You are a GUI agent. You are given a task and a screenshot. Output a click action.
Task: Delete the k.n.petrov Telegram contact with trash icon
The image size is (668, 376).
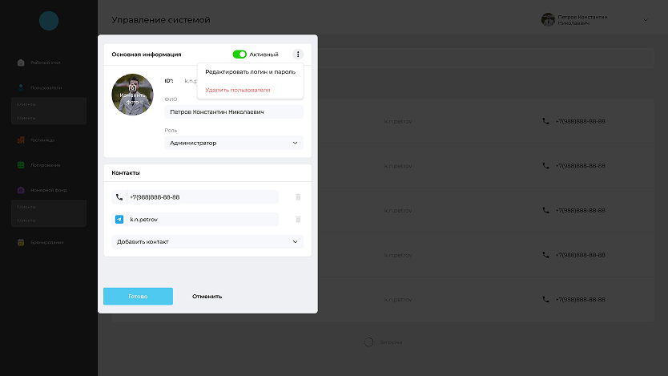tap(298, 220)
